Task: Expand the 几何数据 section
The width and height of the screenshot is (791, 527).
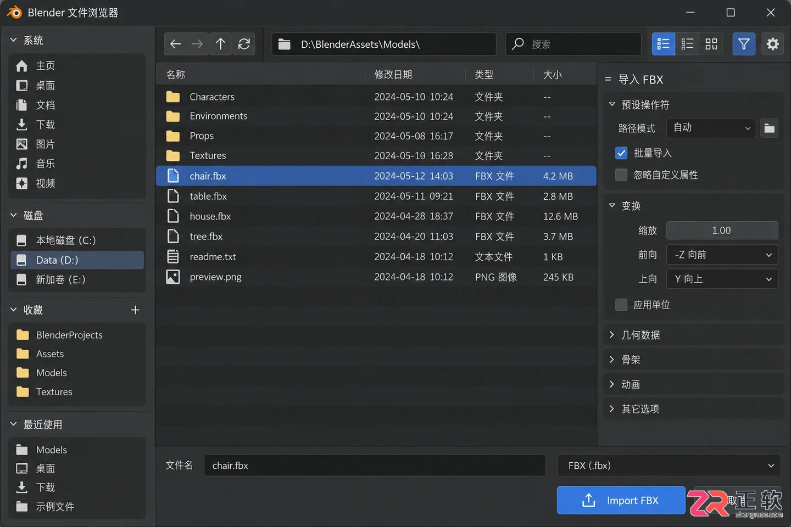Action: coord(693,335)
